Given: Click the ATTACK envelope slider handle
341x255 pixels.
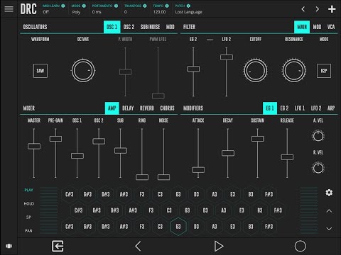Looking at the screenshot, I should pyautogui.click(x=198, y=170).
